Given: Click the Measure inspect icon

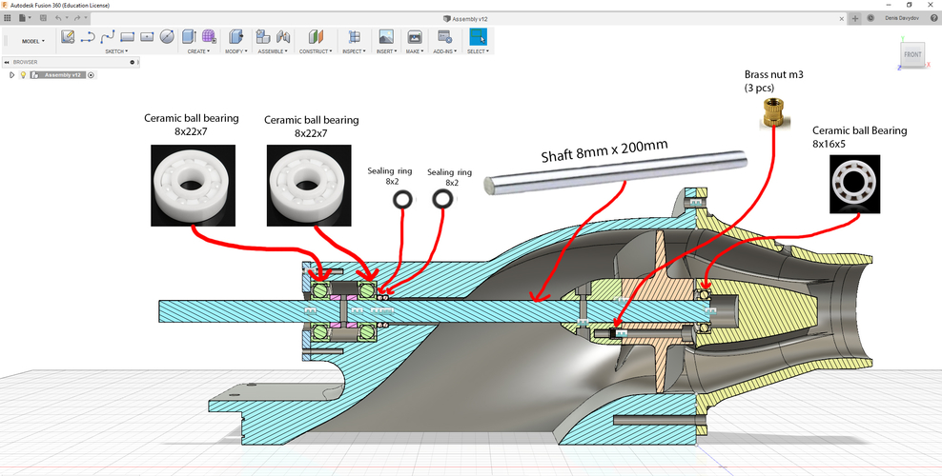Looking at the screenshot, I should [354, 36].
